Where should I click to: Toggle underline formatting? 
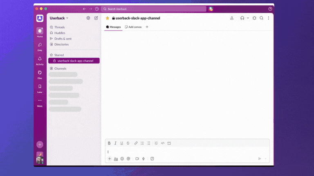pyautogui.click(x=121, y=143)
